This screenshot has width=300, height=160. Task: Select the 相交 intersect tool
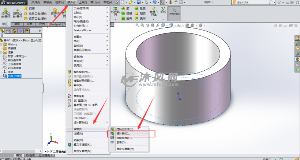140,13
